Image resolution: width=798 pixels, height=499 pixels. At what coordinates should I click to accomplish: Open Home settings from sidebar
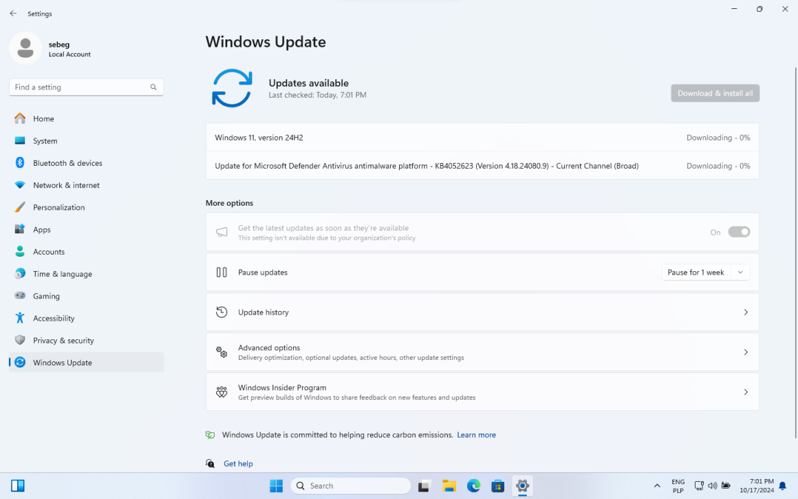pos(43,118)
